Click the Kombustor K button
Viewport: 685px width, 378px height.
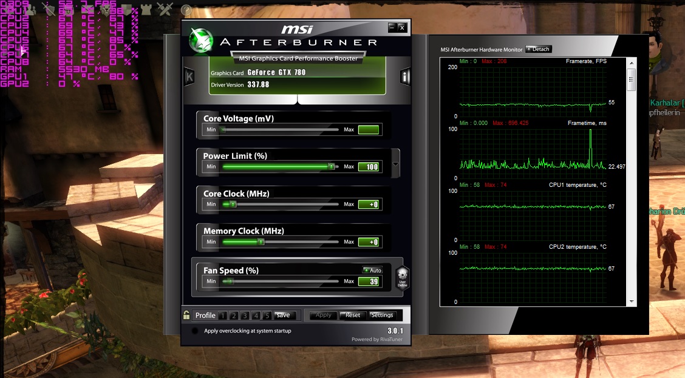(x=189, y=77)
